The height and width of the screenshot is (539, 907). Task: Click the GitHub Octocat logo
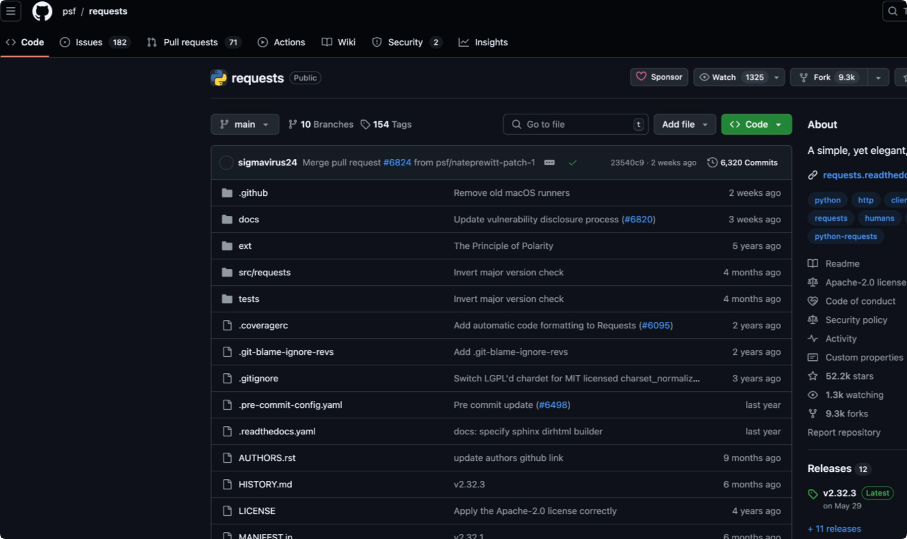click(x=42, y=11)
